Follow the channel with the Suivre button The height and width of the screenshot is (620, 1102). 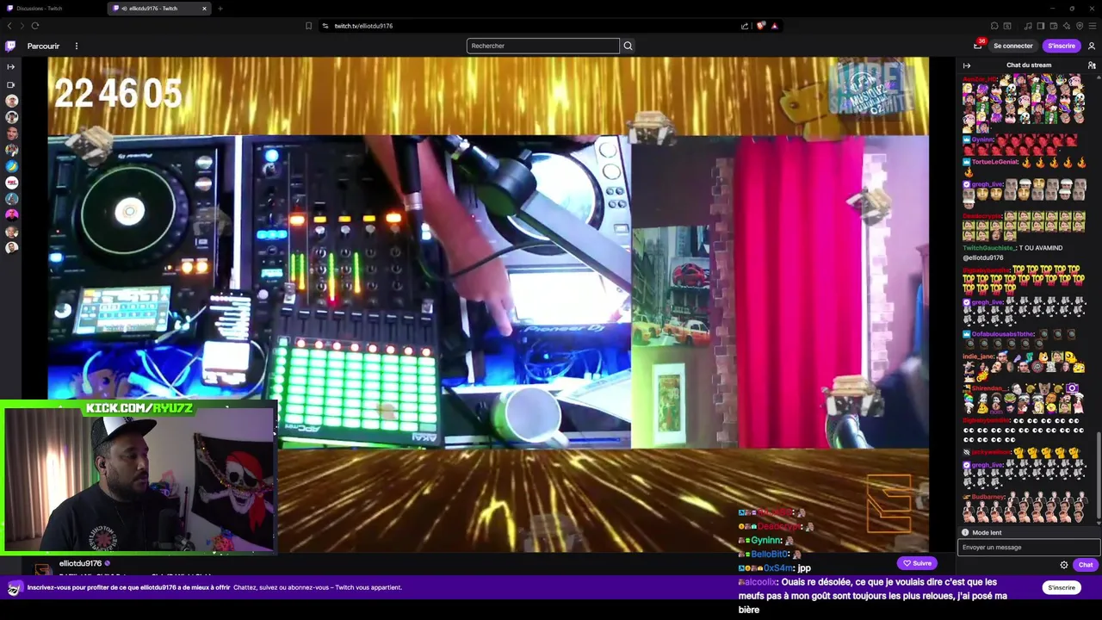pyautogui.click(x=917, y=563)
